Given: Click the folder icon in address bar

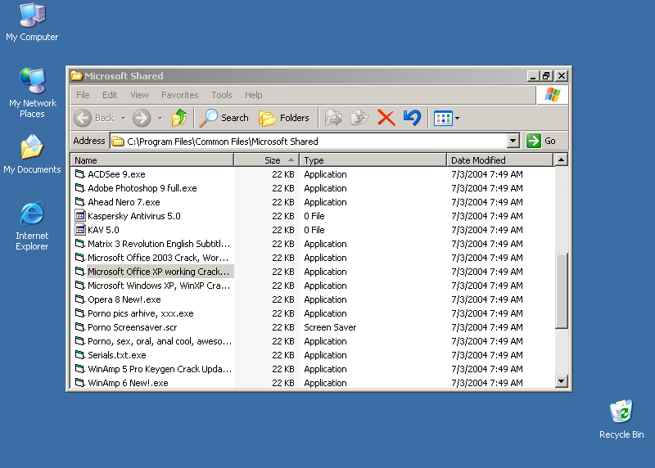Looking at the screenshot, I should [x=118, y=142].
